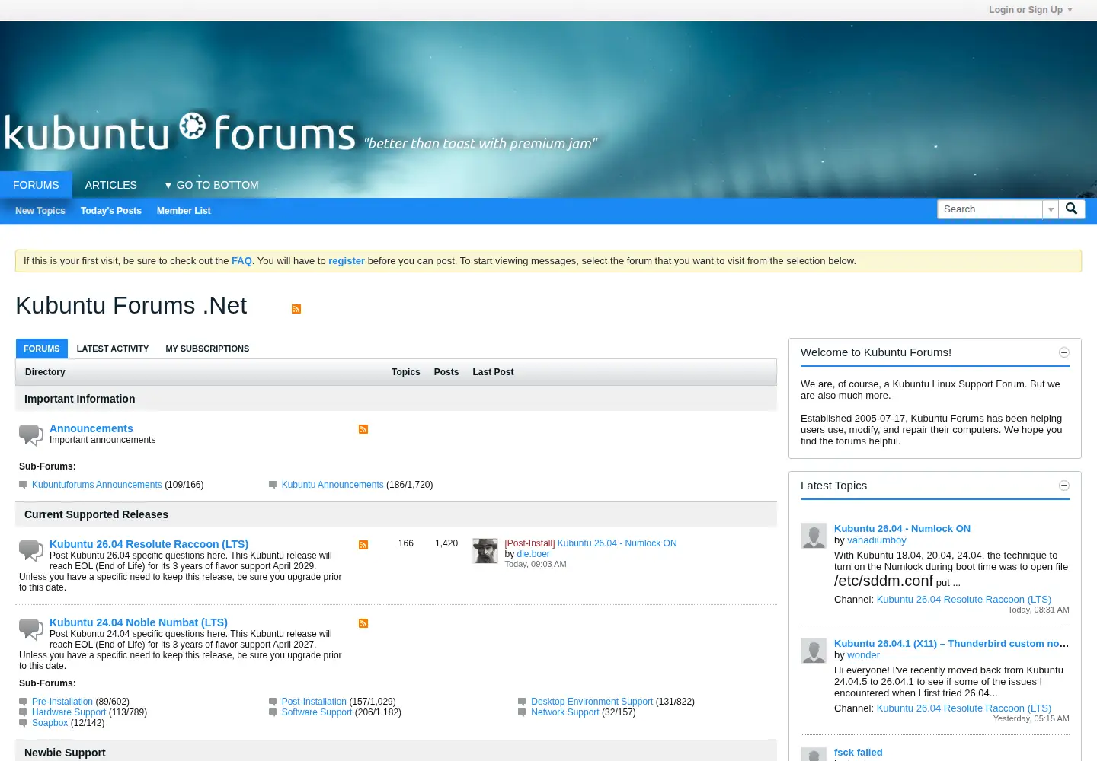Click Go To Bottom in the navigation
The height and width of the screenshot is (761, 1097).
(211, 185)
